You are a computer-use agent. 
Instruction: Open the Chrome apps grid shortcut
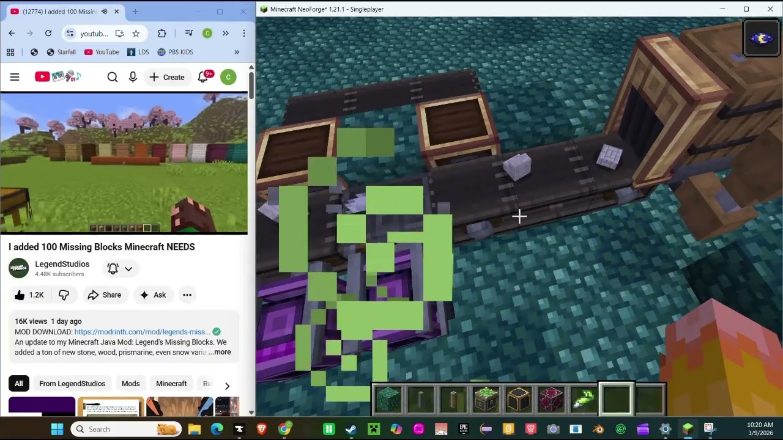point(10,52)
